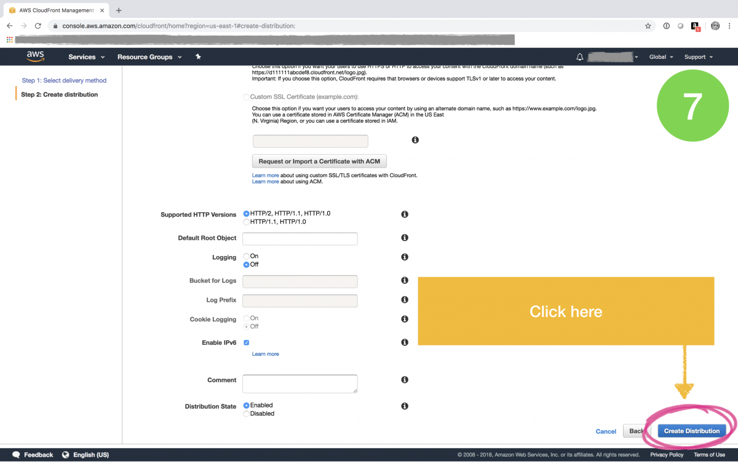Click inside the Comment input field

(x=300, y=383)
